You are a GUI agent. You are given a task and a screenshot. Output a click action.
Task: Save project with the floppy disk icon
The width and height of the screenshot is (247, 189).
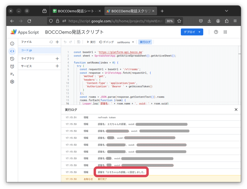coord(78,42)
